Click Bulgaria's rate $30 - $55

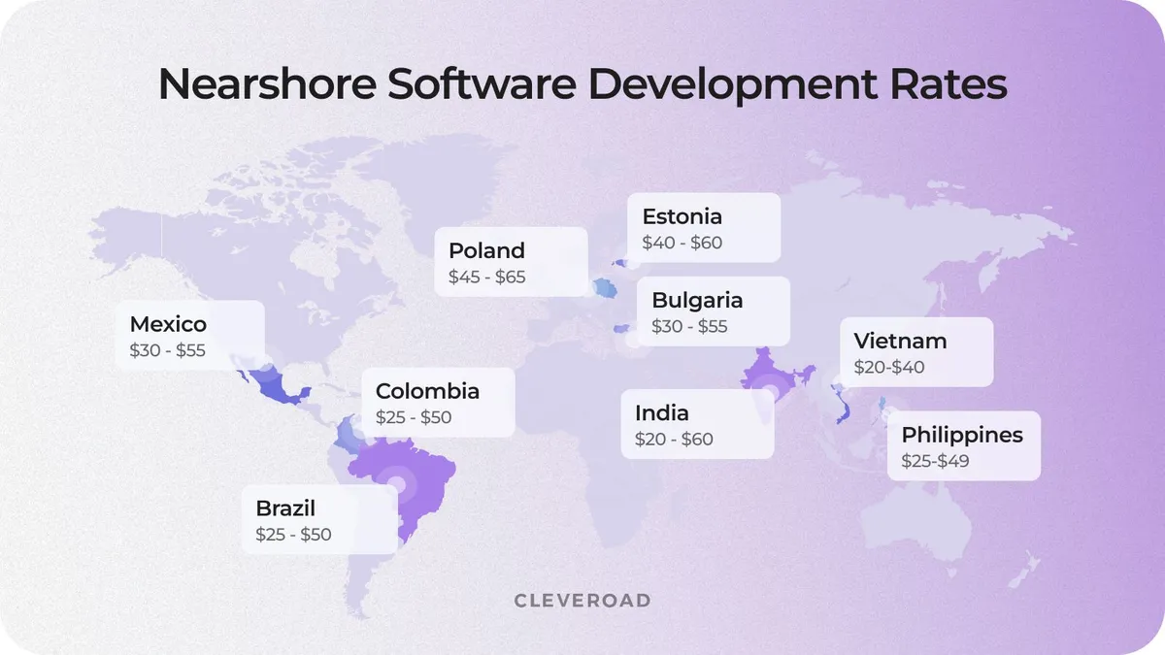(x=689, y=327)
